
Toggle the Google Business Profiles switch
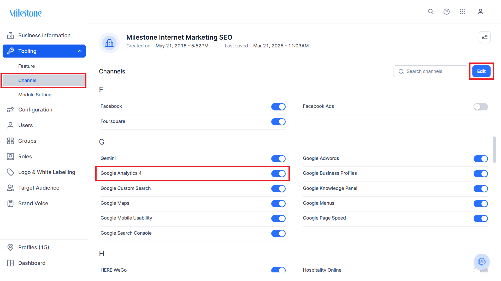481,173
